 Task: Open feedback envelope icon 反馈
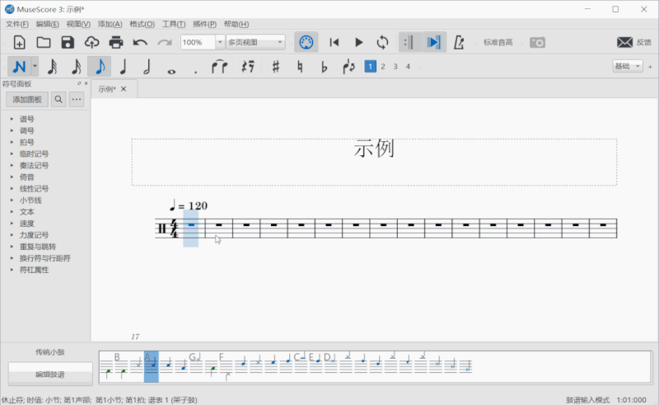633,43
